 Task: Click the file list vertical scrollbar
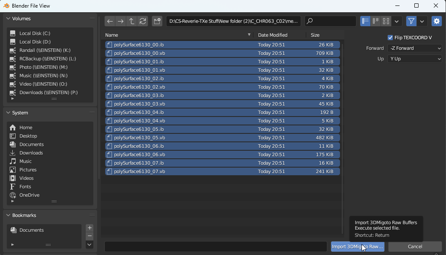tap(342, 138)
